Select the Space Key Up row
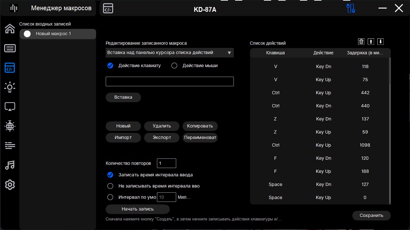 tap(319, 197)
